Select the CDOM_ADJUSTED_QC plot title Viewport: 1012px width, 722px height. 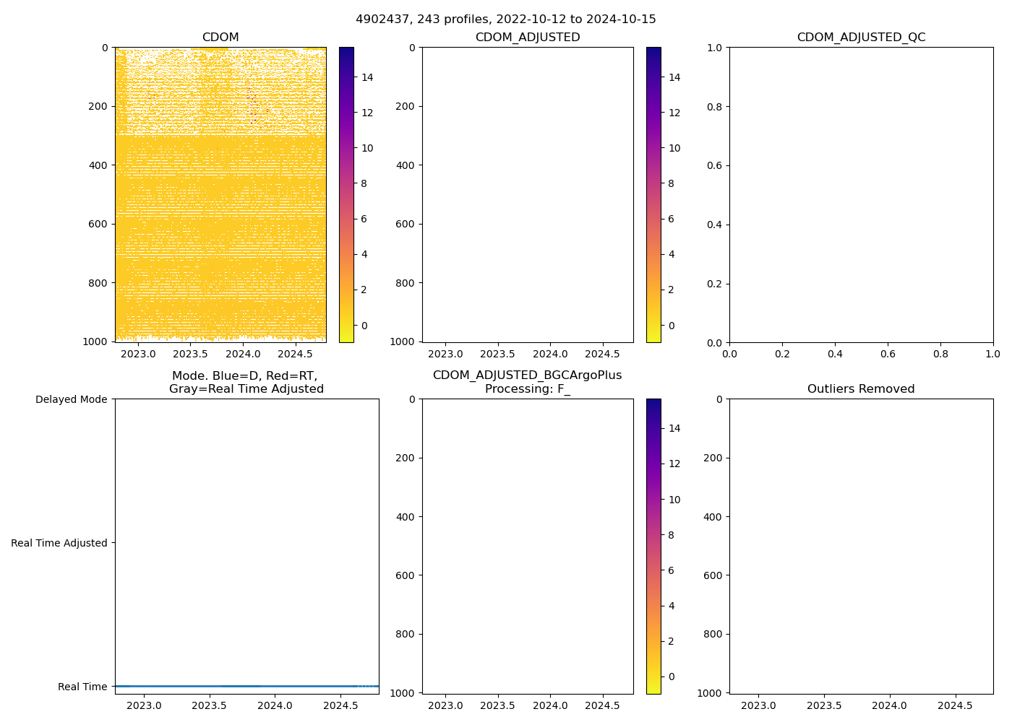coord(861,38)
